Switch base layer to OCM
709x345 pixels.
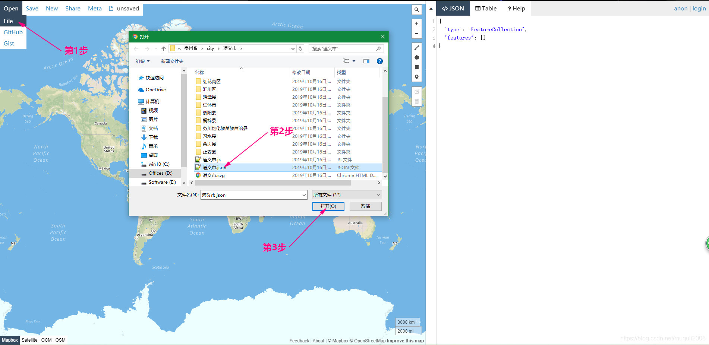click(46, 340)
